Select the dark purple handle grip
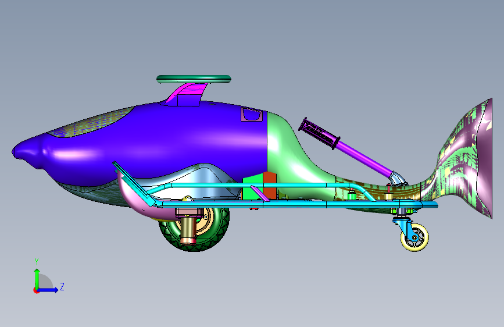 click(320, 133)
